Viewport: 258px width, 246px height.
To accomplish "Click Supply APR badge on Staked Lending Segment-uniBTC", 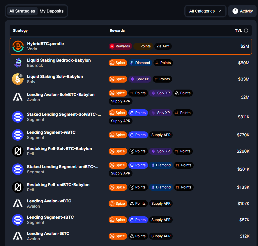I will click(121, 173).
